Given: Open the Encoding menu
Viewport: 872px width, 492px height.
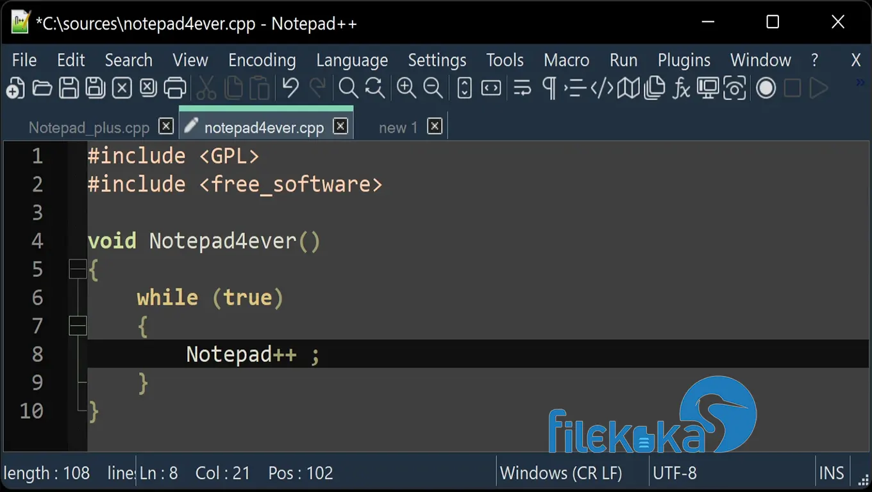Looking at the screenshot, I should point(262,60).
